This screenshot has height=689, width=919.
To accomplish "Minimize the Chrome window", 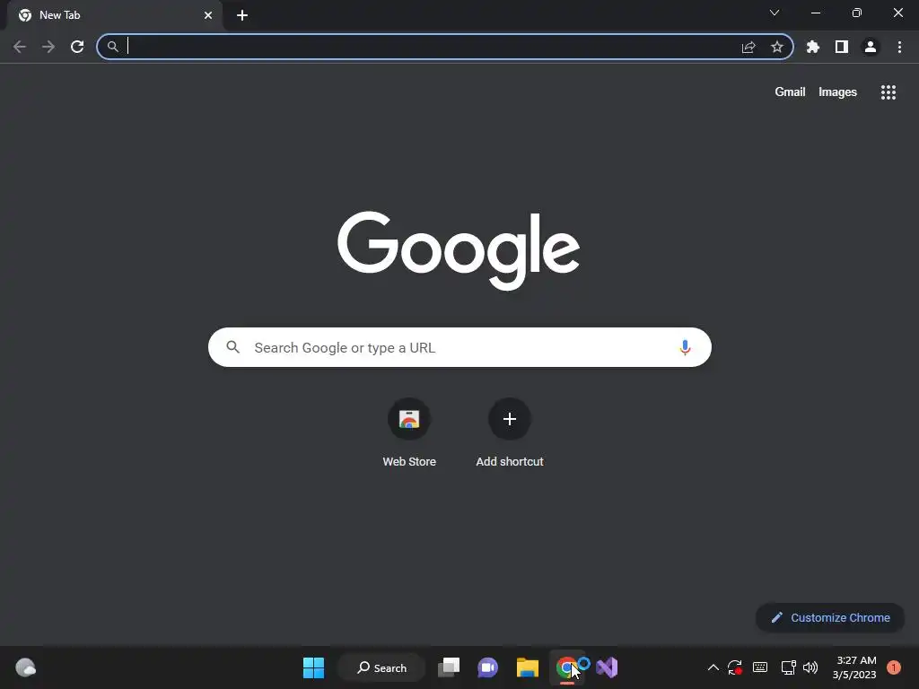I will pyautogui.click(x=816, y=13).
